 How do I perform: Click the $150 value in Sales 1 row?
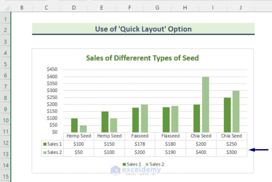[x=109, y=144]
